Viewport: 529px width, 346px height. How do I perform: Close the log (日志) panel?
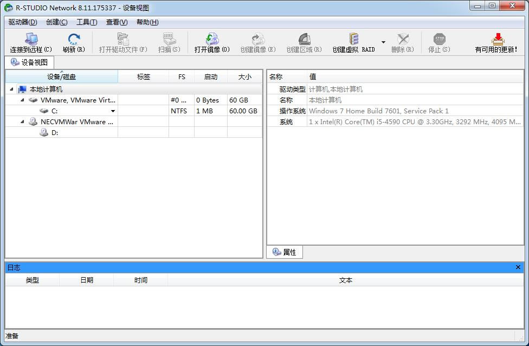tap(518, 267)
